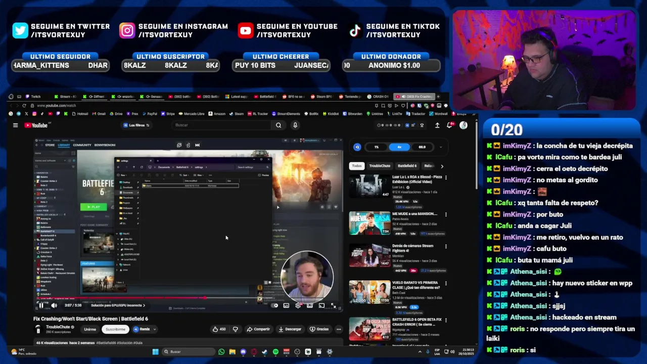Select the Todos filter chip
The width and height of the screenshot is (647, 364).
[357, 166]
